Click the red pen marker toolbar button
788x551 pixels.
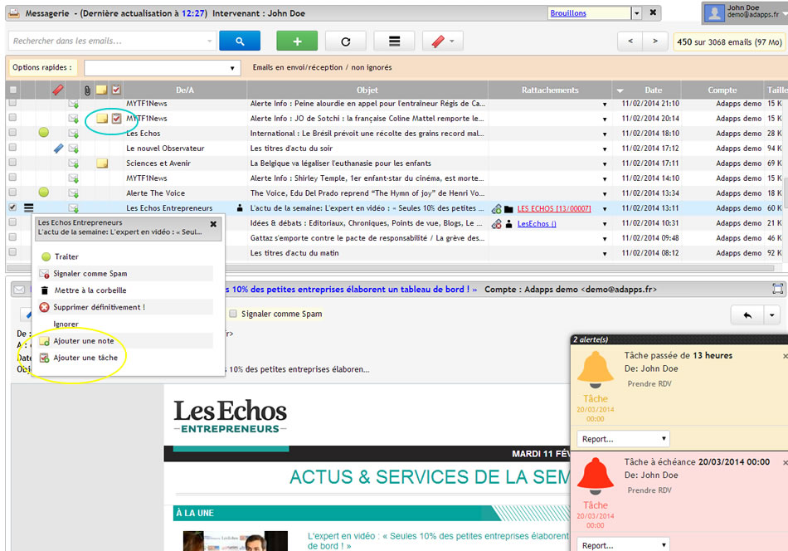[438, 41]
